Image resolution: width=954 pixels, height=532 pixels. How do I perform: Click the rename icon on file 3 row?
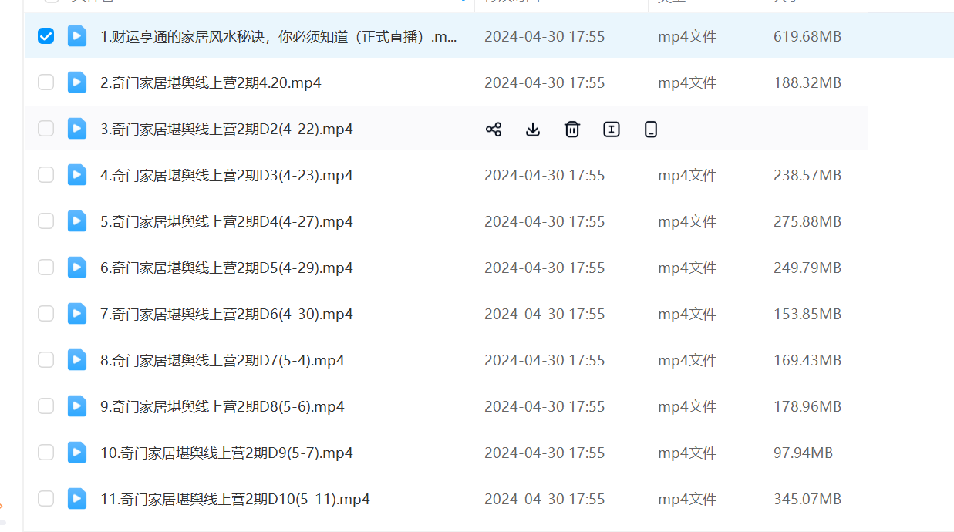[x=612, y=130]
